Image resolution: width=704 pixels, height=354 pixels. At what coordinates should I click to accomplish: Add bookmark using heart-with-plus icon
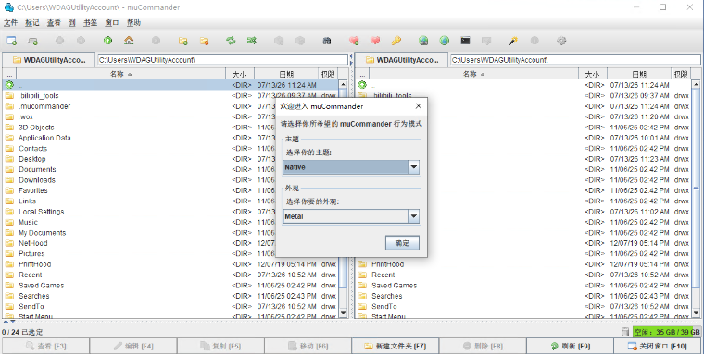click(x=354, y=41)
